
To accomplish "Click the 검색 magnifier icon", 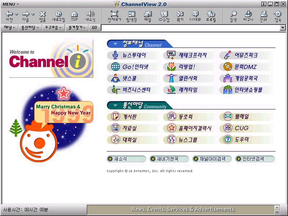I will 233,14.
